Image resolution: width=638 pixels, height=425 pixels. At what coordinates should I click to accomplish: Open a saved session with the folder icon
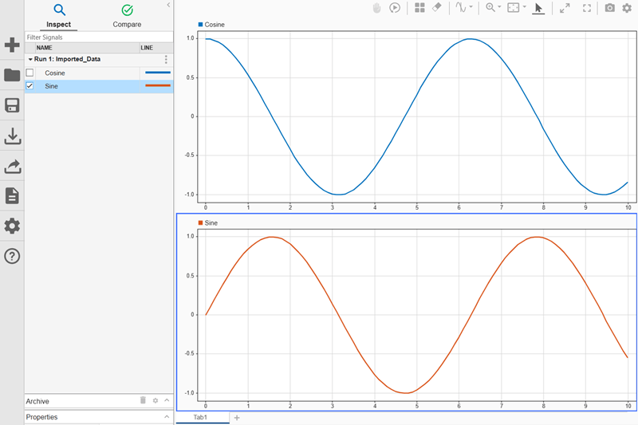point(12,75)
